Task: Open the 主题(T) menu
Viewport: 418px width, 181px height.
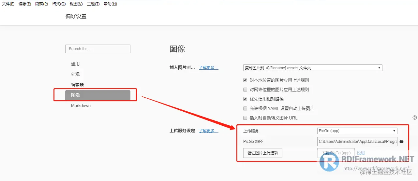Action: pos(93,4)
